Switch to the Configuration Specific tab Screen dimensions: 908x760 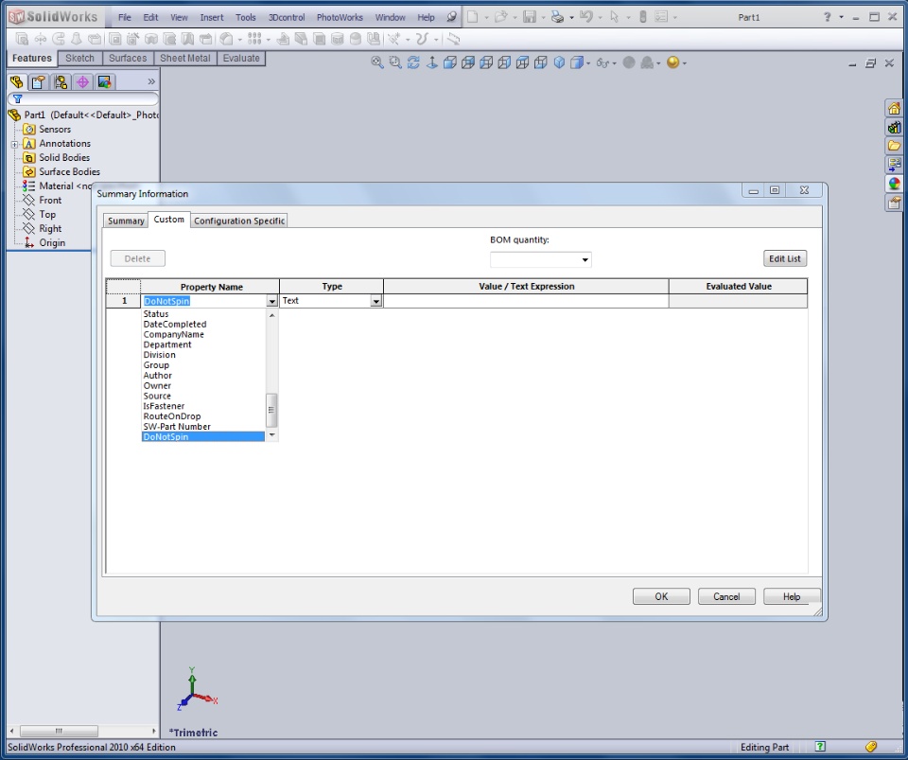(239, 221)
